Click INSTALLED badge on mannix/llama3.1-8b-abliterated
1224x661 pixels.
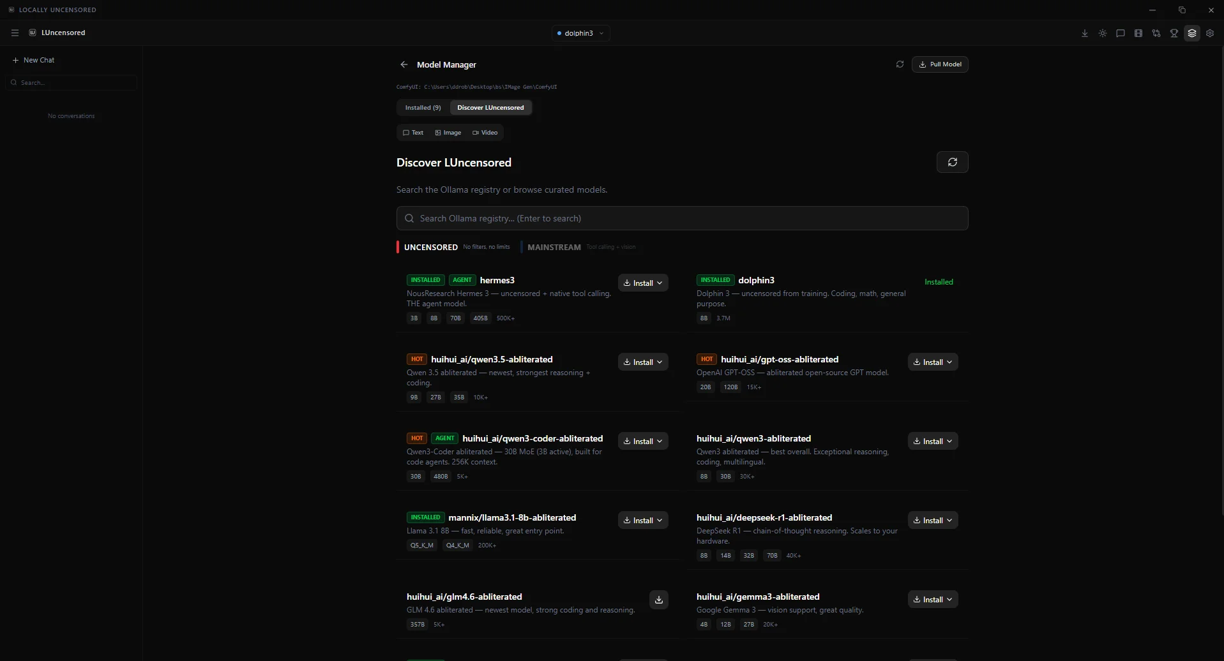coord(426,517)
